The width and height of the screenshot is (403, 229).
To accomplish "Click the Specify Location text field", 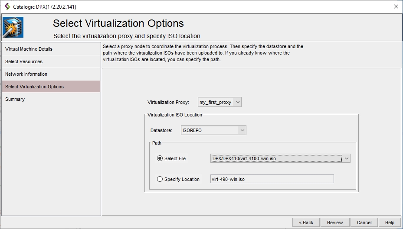I will pyautogui.click(x=271, y=179).
